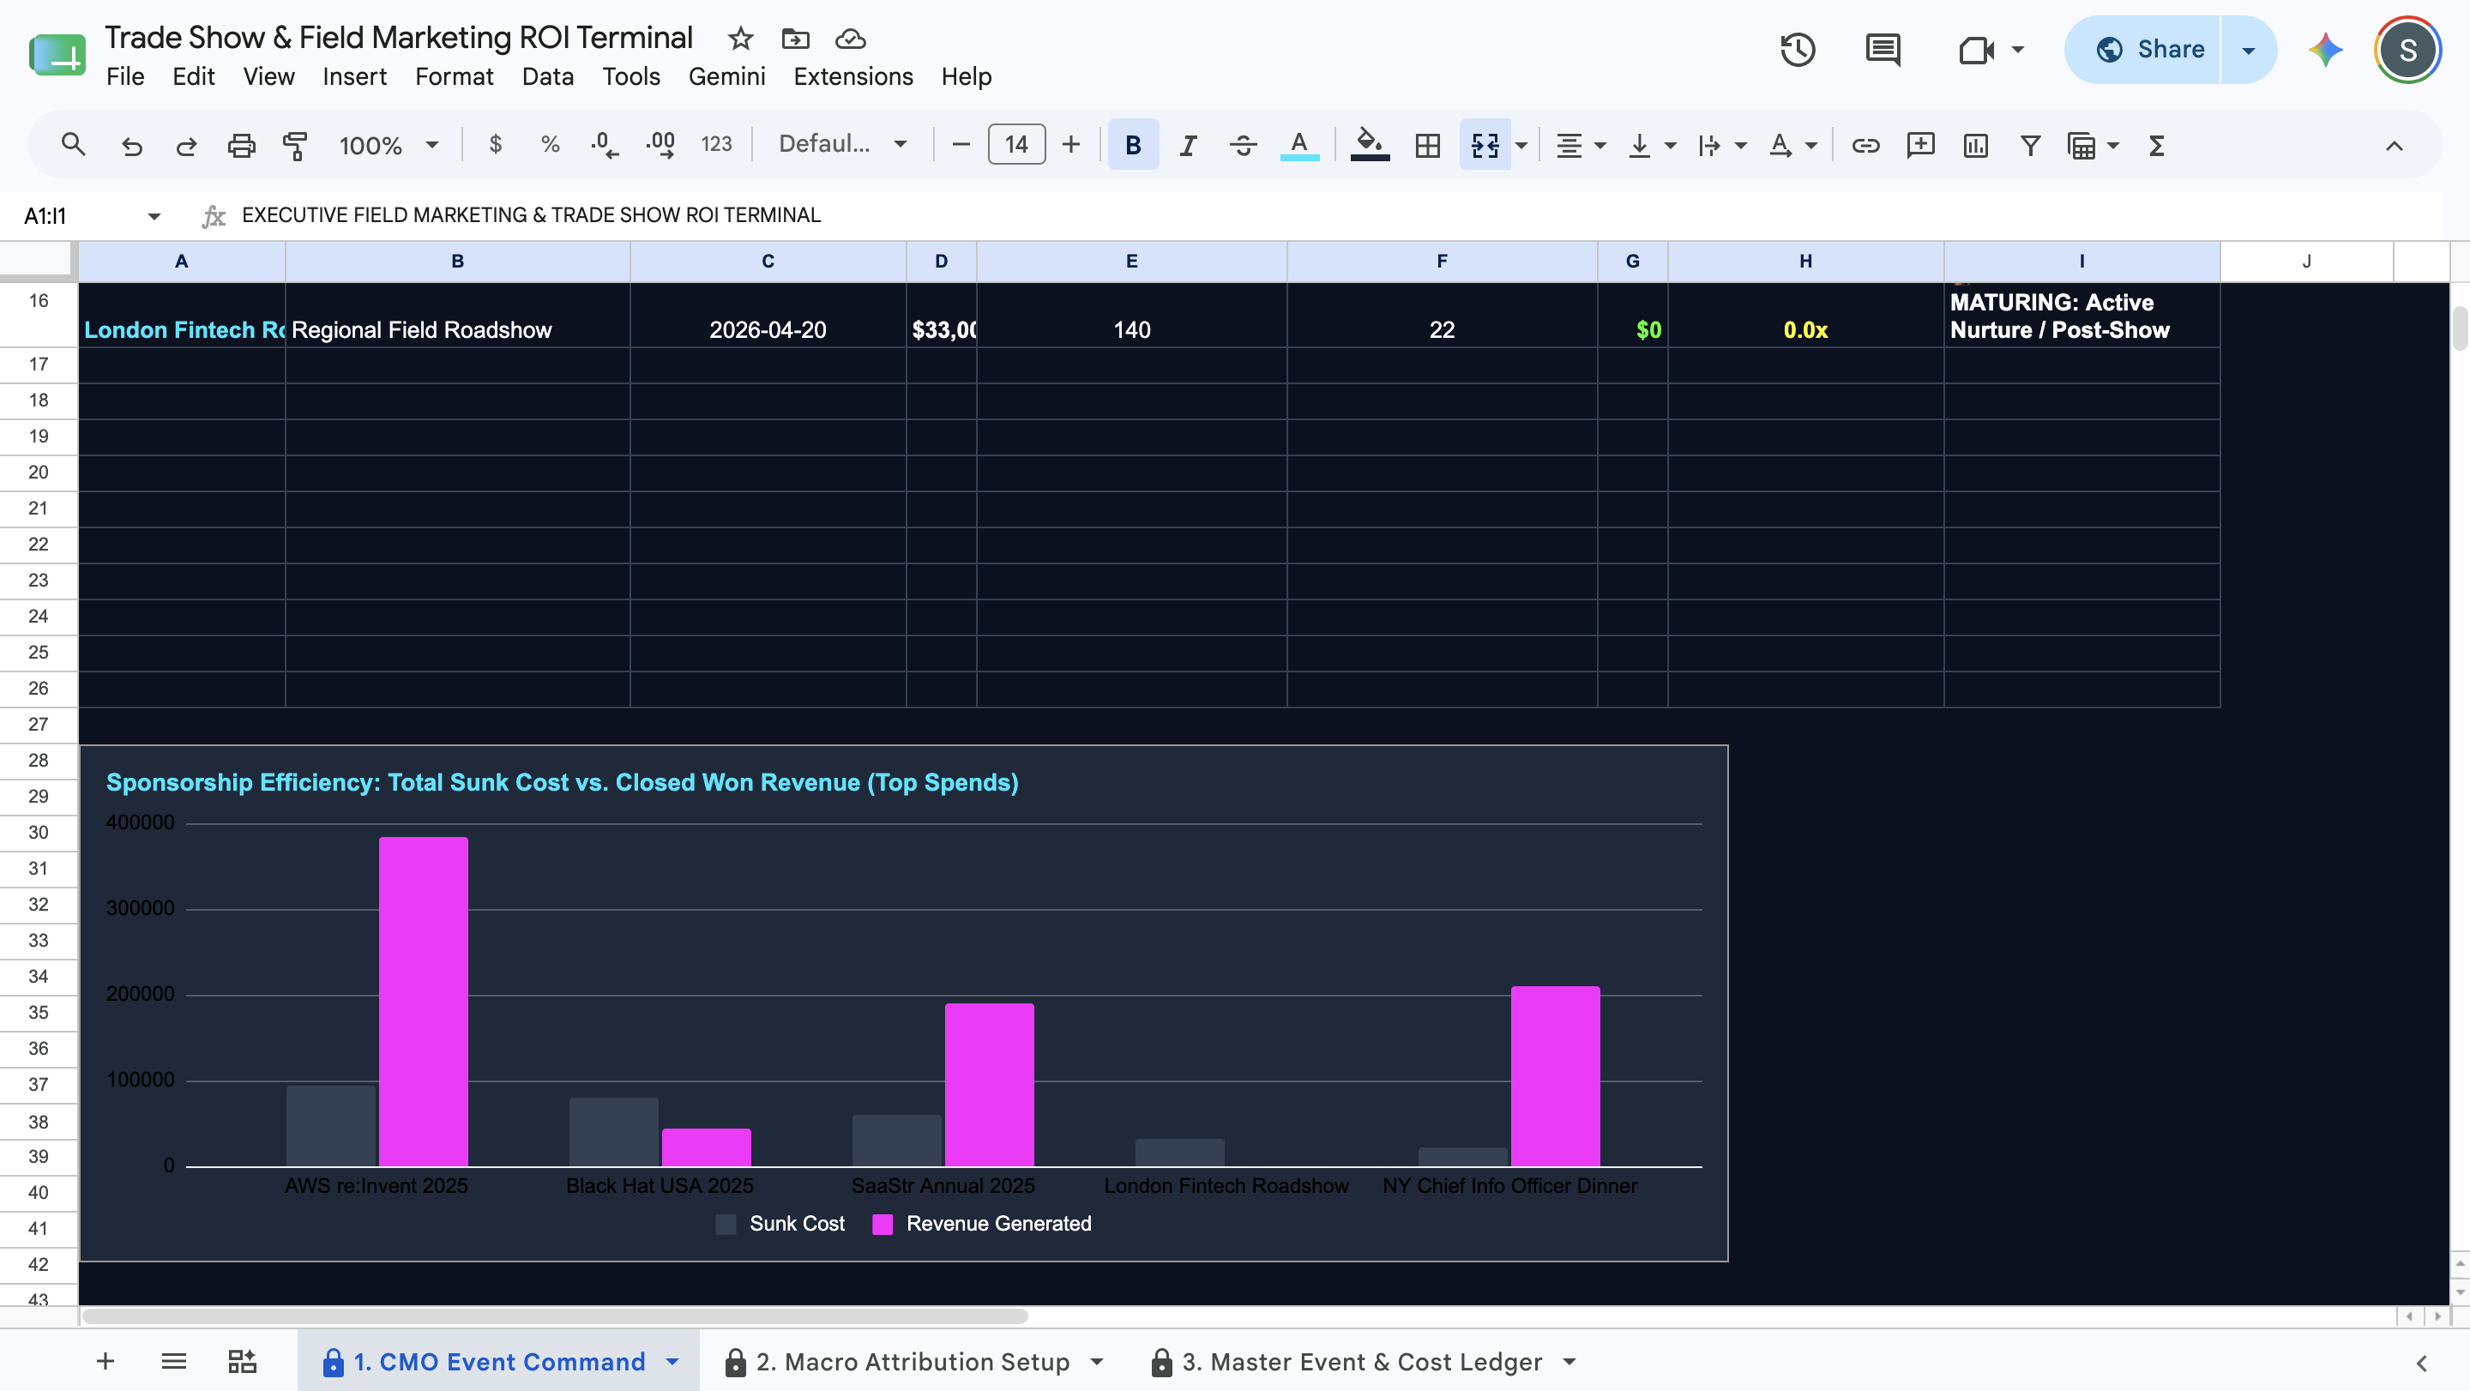Open the Sheets home icon
This screenshot has height=1391, width=2470.
tap(57, 55)
